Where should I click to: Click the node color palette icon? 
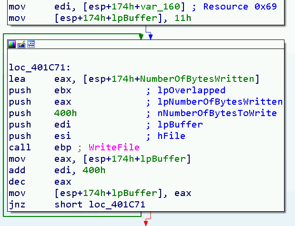[12, 45]
